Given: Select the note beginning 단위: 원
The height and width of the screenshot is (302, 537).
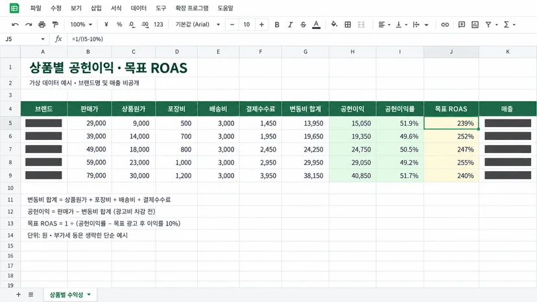Looking at the screenshot, I should pos(77,235).
